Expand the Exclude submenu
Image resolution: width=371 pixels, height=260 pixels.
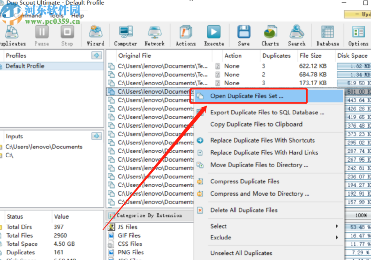[269, 237]
